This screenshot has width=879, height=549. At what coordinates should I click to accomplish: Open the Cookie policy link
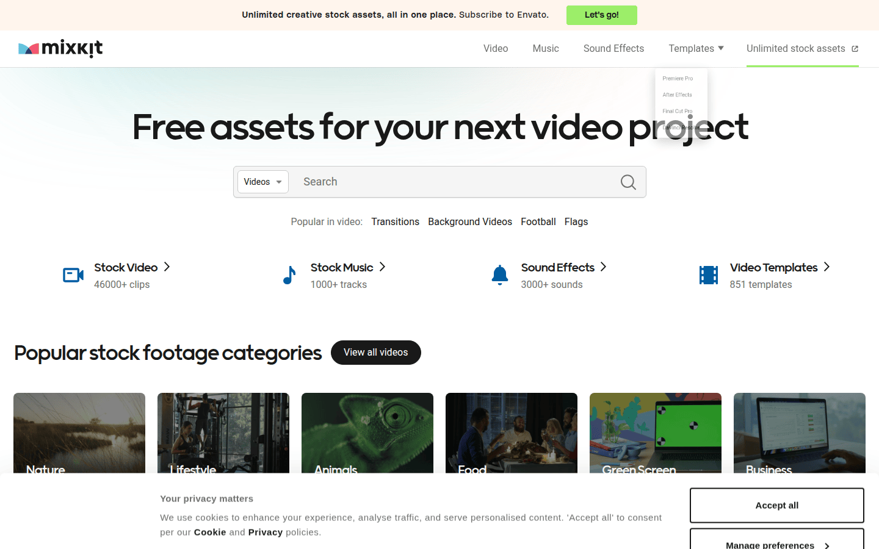(x=210, y=532)
